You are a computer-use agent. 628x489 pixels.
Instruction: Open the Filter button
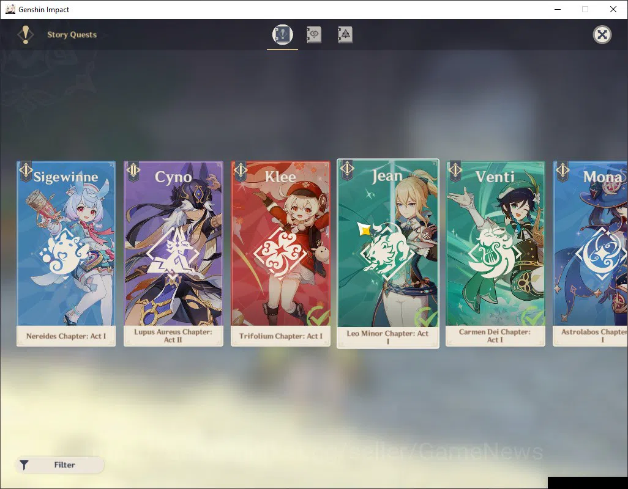point(59,465)
